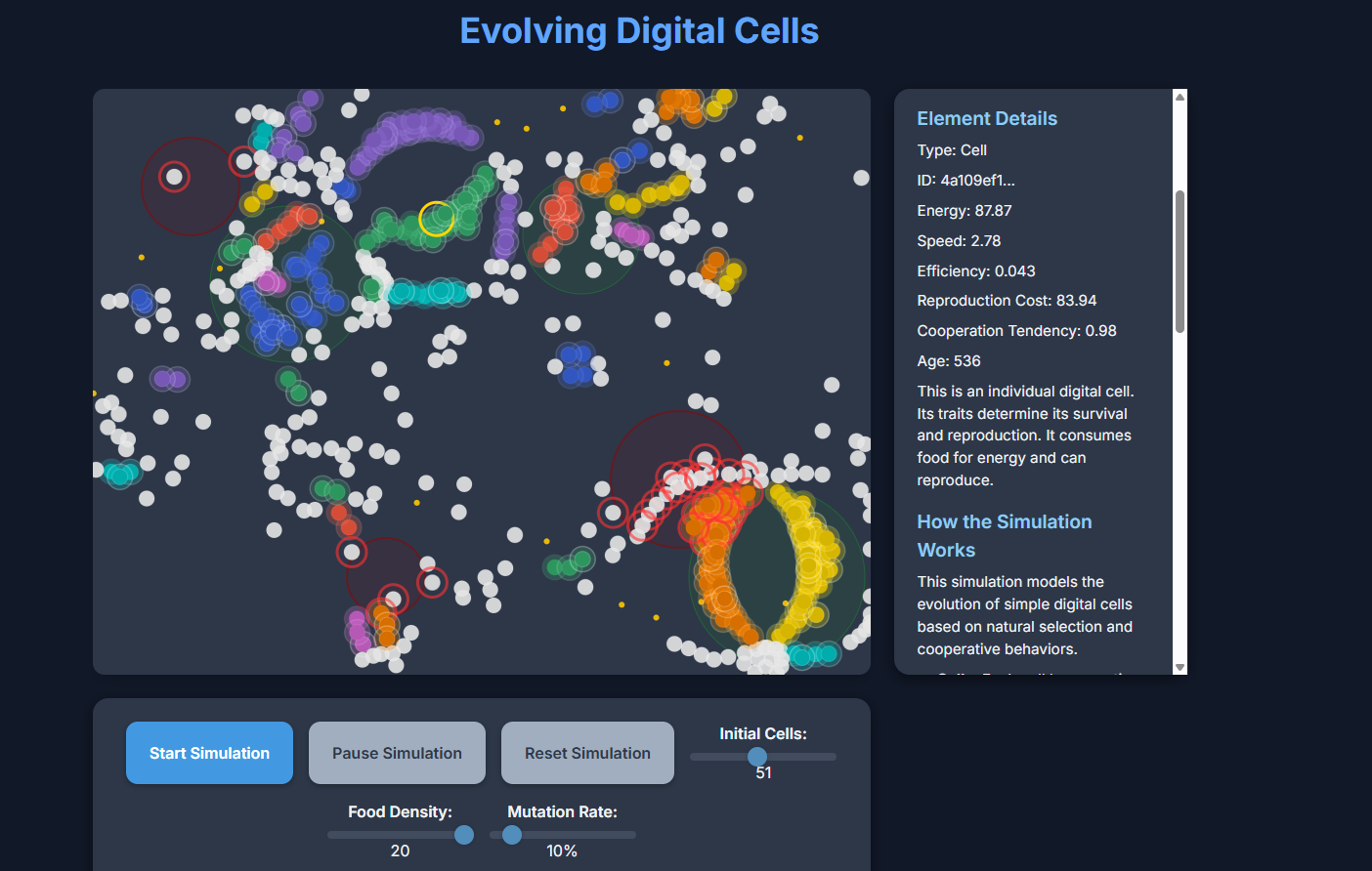This screenshot has height=871, width=1372.
Task: Pause the running simulation
Action: [x=396, y=753]
